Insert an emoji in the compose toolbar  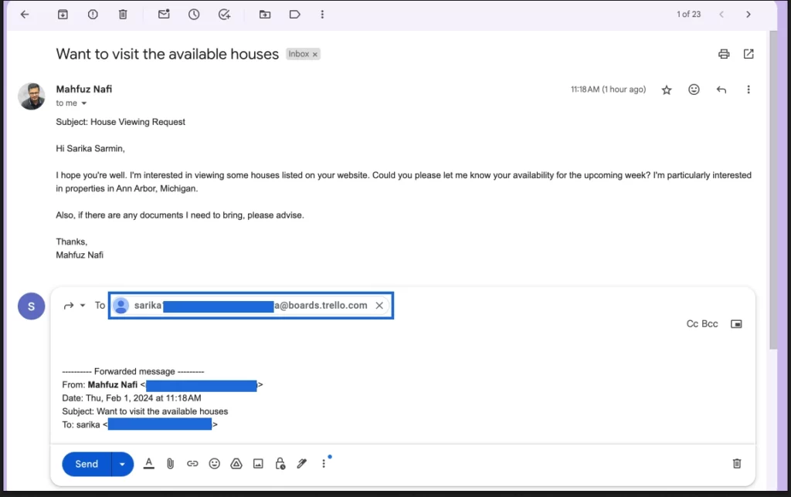[215, 463]
